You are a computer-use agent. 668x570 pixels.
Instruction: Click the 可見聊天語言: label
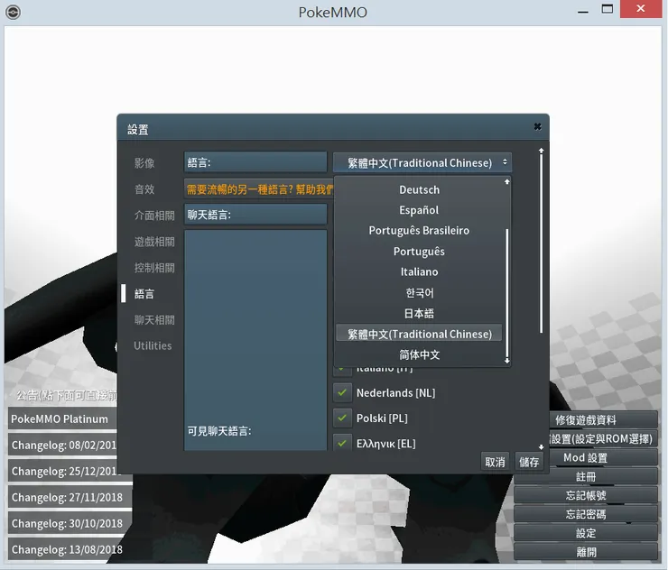pos(219,431)
